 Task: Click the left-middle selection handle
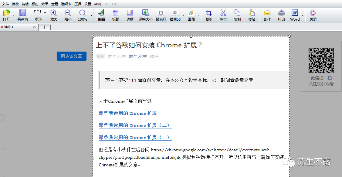93,159
